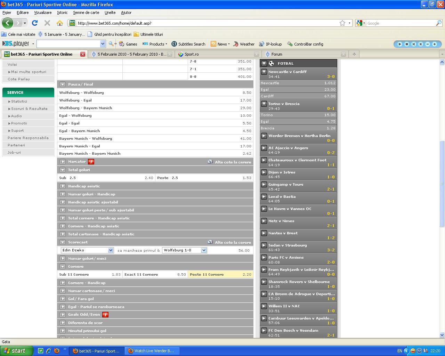Screen dimensions: 445x356
Task: Open the Vizualizare menu
Action: point(43,13)
